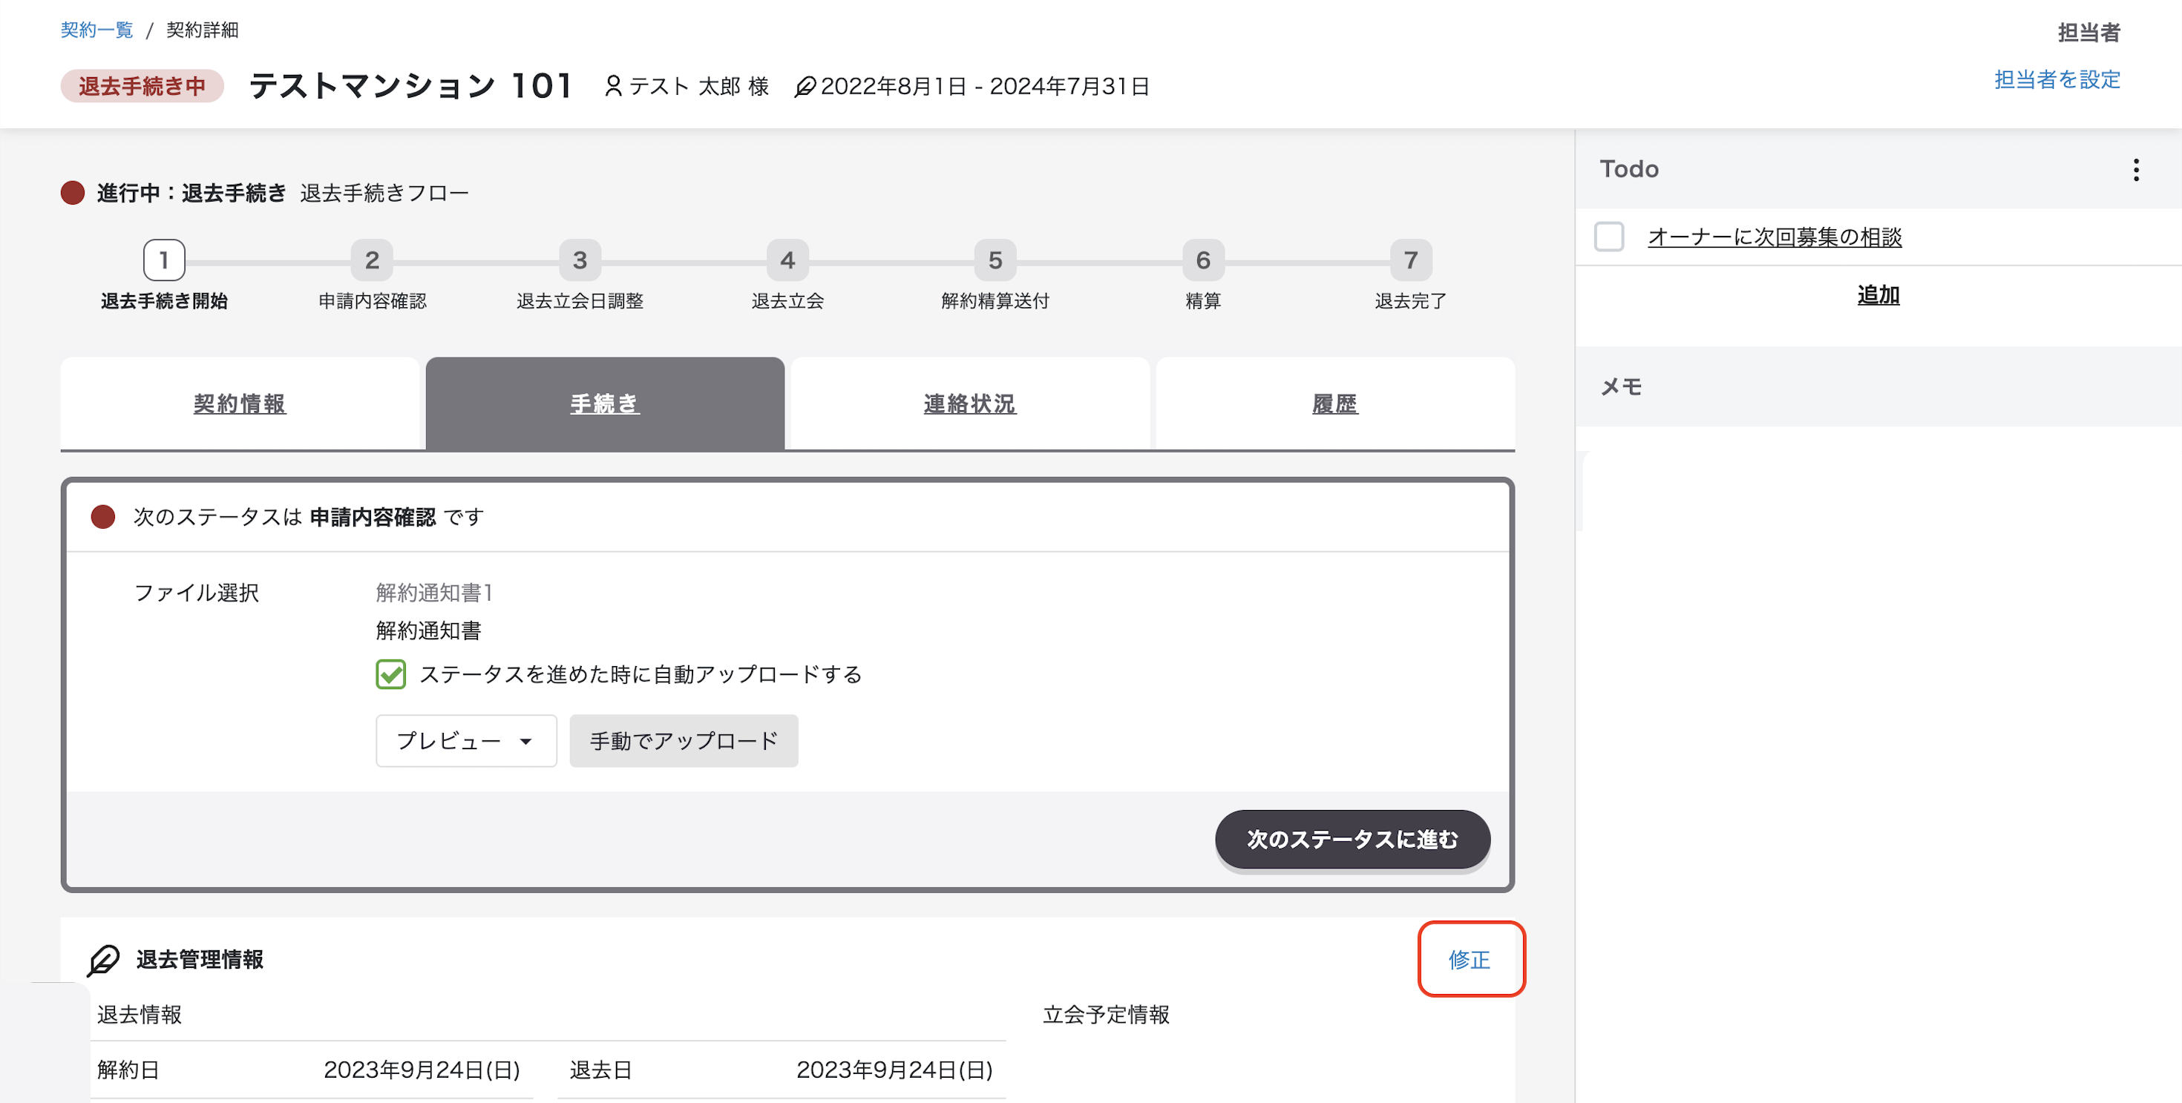Select step 3 退去立会日調整 in the flow

pyautogui.click(x=580, y=260)
